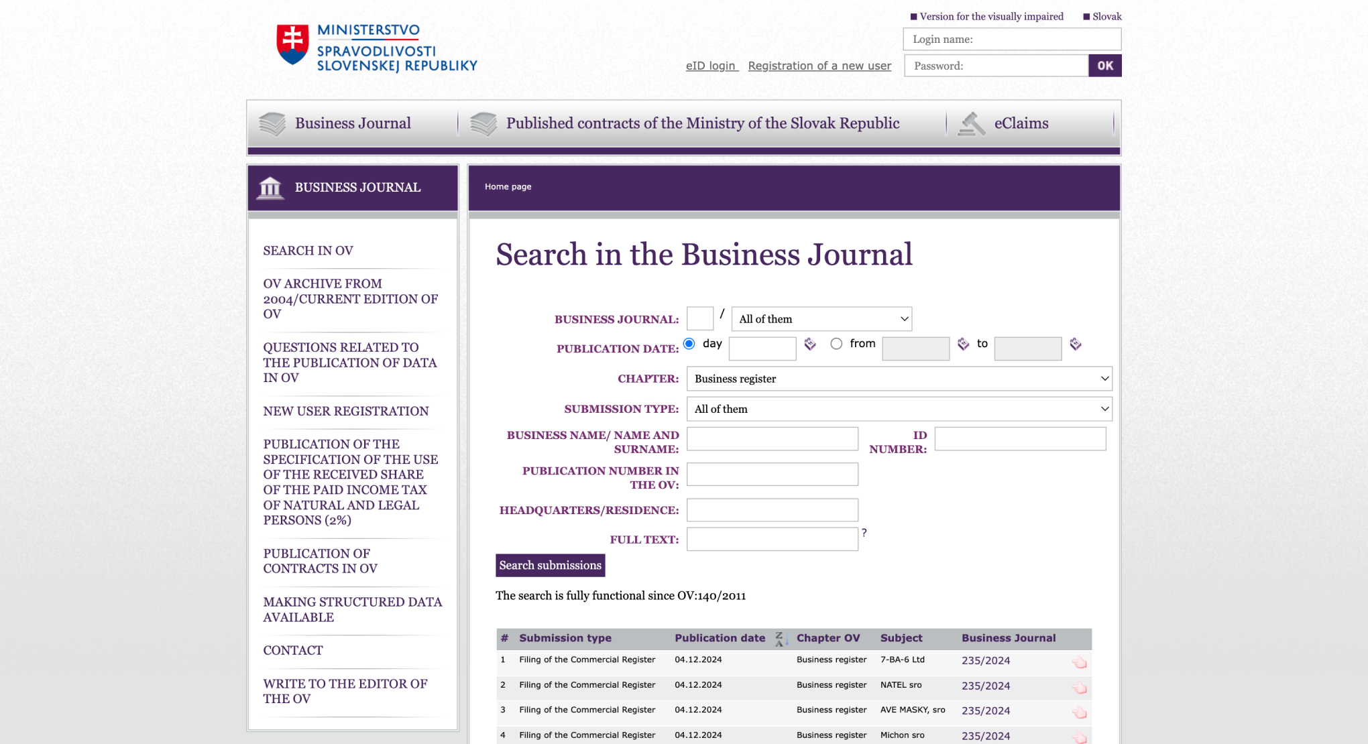This screenshot has height=744, width=1368.
Task: Click the Ministry of Justice coat of arms logo
Action: pyautogui.click(x=293, y=44)
